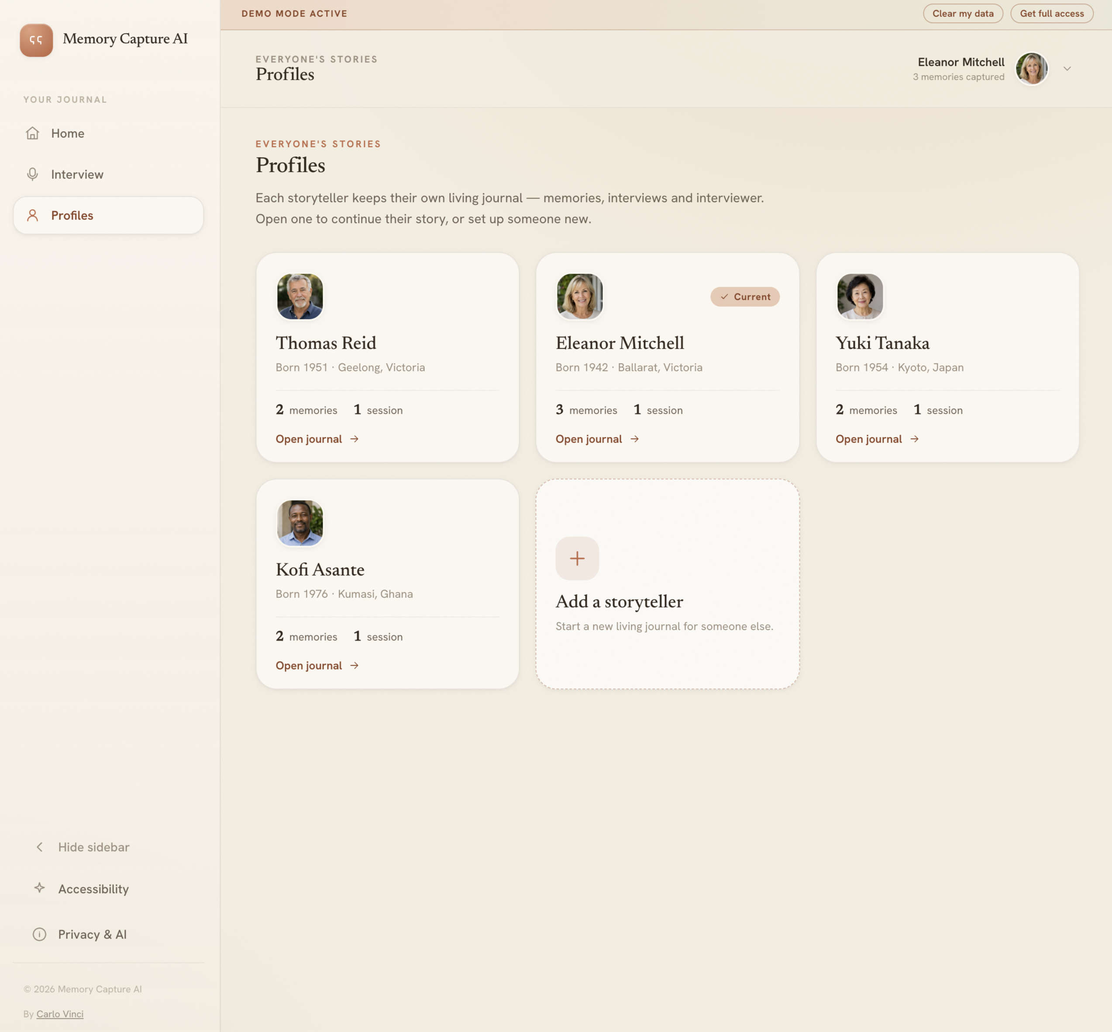The width and height of the screenshot is (1112, 1032).
Task: Click the DEMO MODE ACTIVE banner label
Action: (x=294, y=14)
